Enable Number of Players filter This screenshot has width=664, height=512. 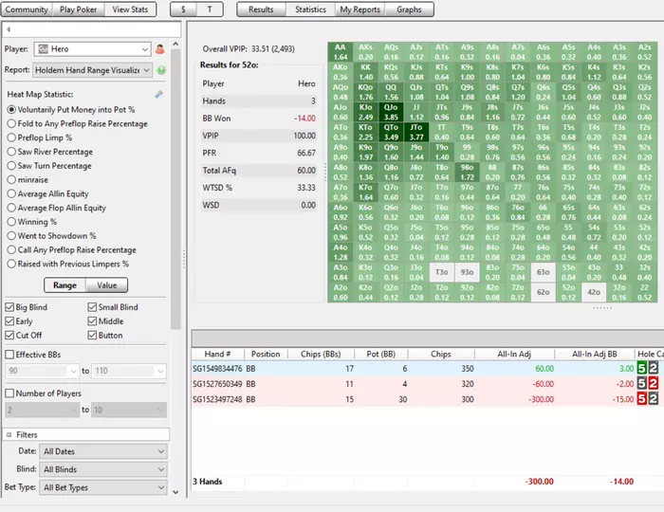(x=9, y=393)
